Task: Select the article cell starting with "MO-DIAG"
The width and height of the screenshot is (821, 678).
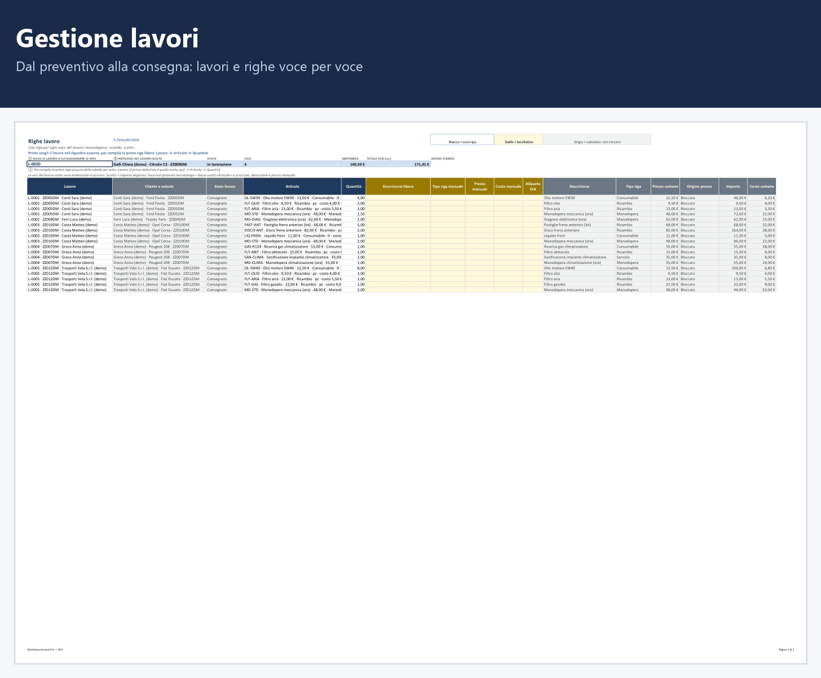Action: [x=293, y=219]
